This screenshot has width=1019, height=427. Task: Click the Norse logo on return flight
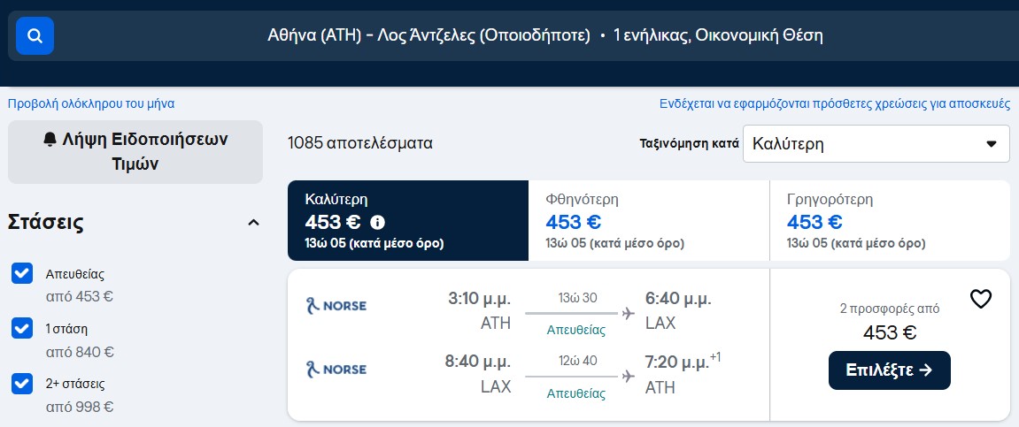[336, 370]
